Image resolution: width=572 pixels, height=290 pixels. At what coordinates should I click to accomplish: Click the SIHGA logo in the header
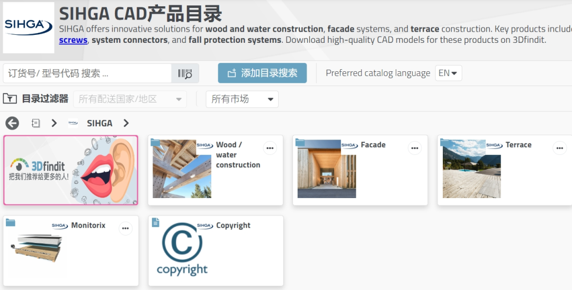[29, 27]
